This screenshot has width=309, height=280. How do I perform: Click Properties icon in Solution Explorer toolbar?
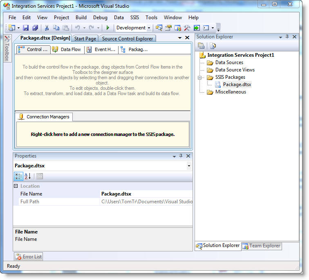click(x=201, y=46)
